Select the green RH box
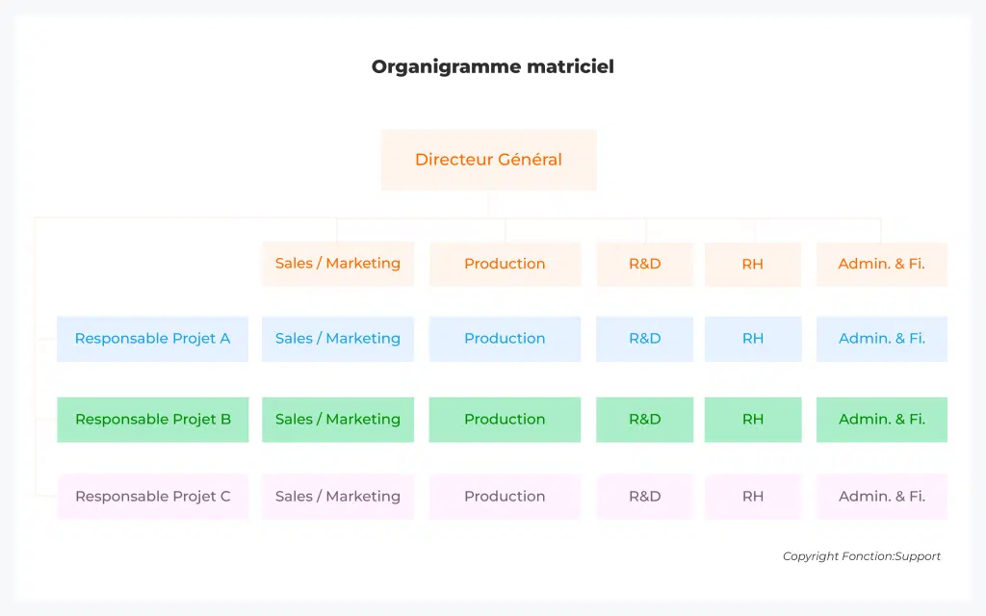The image size is (986, 616). (x=753, y=420)
